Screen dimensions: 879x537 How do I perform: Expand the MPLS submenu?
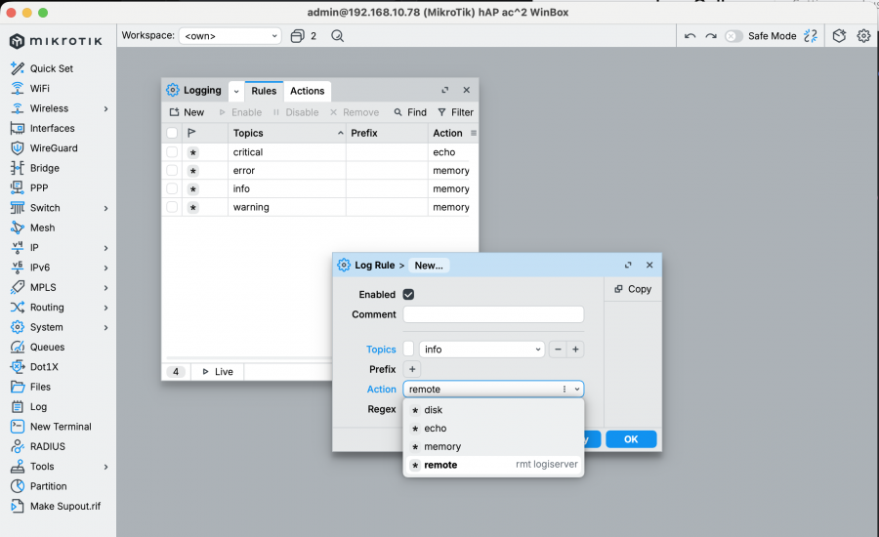[105, 288]
